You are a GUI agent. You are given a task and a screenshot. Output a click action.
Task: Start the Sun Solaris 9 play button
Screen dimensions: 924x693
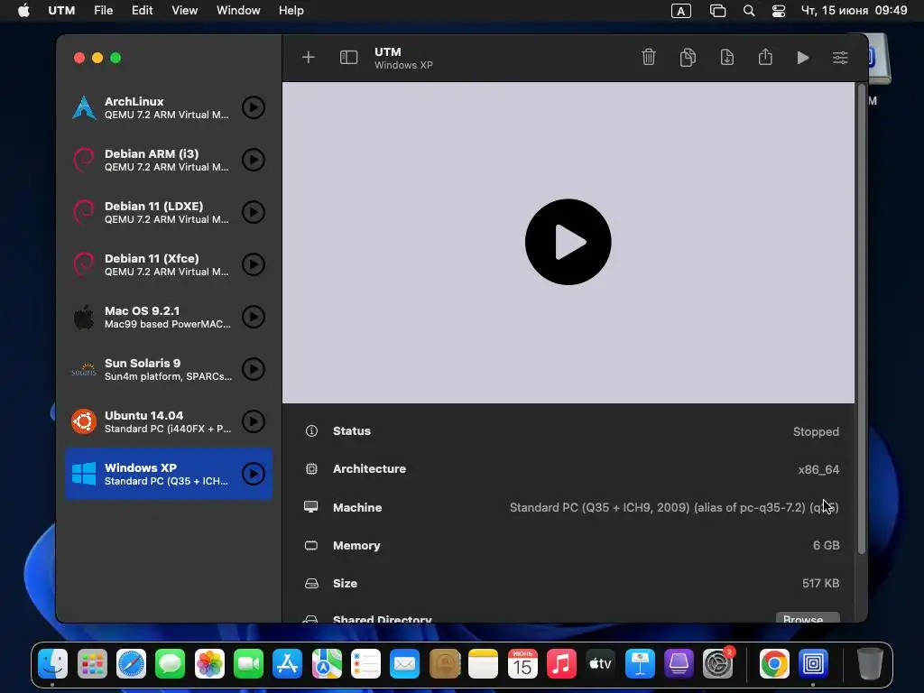tap(254, 369)
